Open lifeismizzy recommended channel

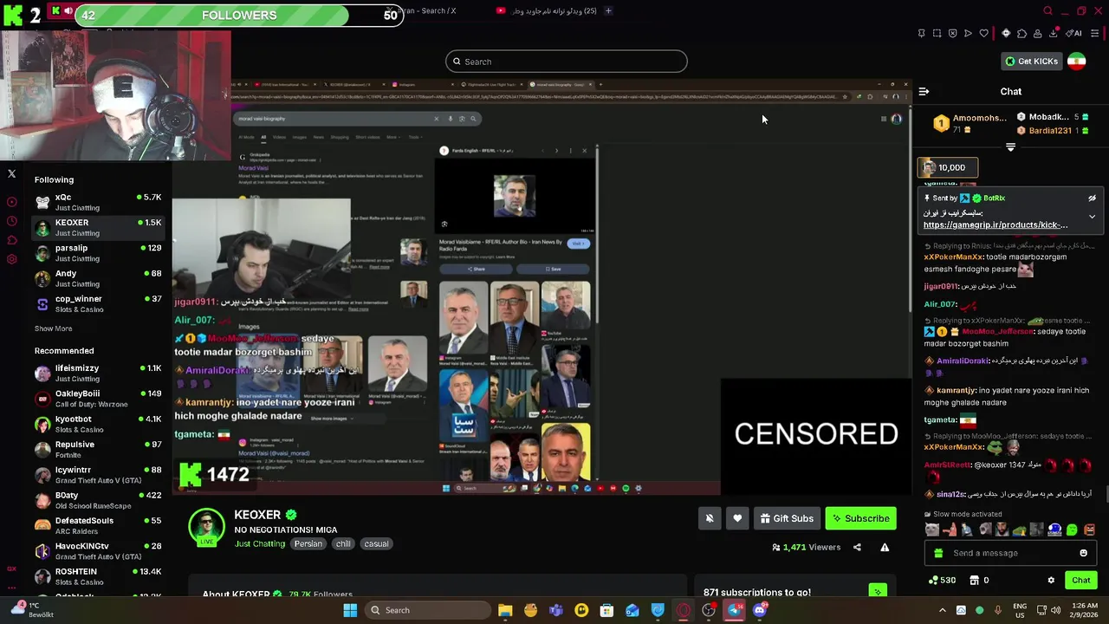(98, 373)
